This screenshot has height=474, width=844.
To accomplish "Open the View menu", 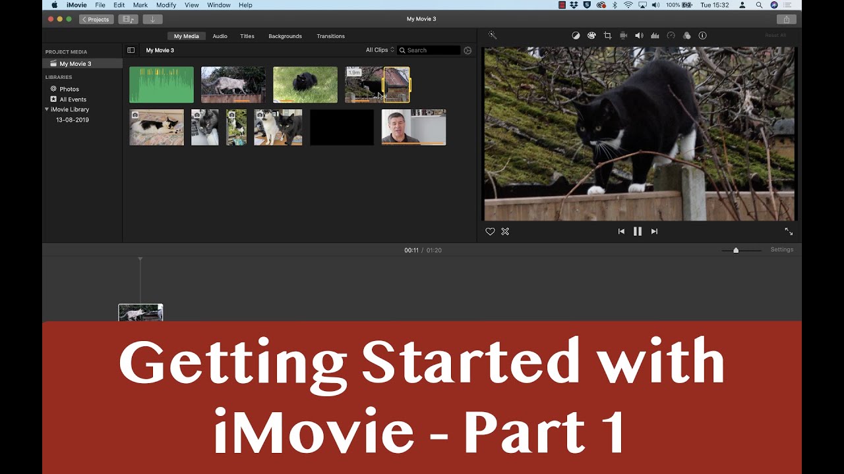I will (192, 5).
